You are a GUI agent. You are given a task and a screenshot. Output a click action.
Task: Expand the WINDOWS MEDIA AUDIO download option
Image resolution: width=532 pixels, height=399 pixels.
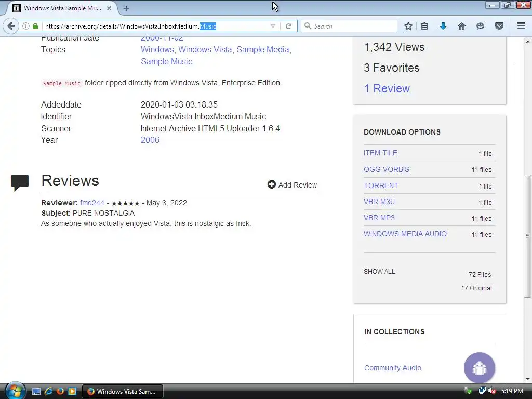[405, 234]
